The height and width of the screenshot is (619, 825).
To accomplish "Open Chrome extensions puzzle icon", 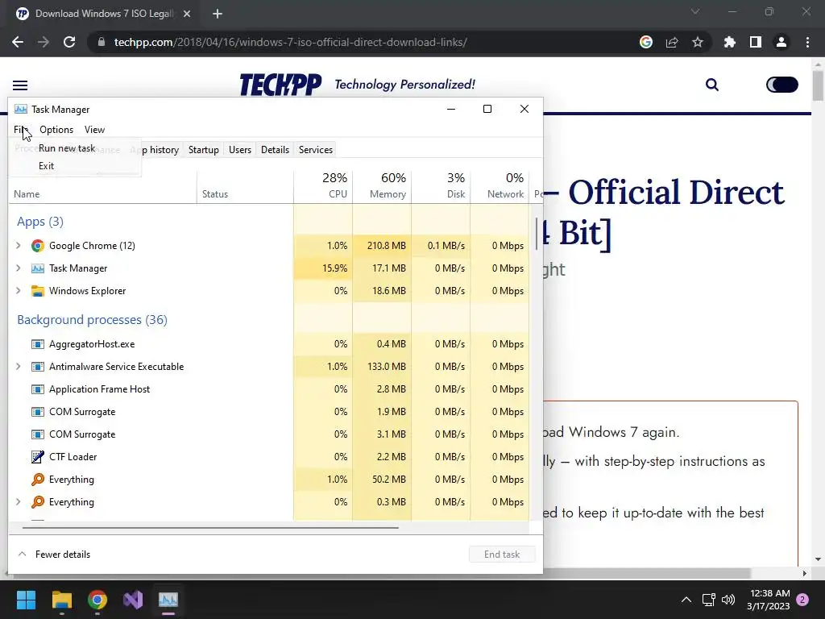I will click(x=730, y=42).
